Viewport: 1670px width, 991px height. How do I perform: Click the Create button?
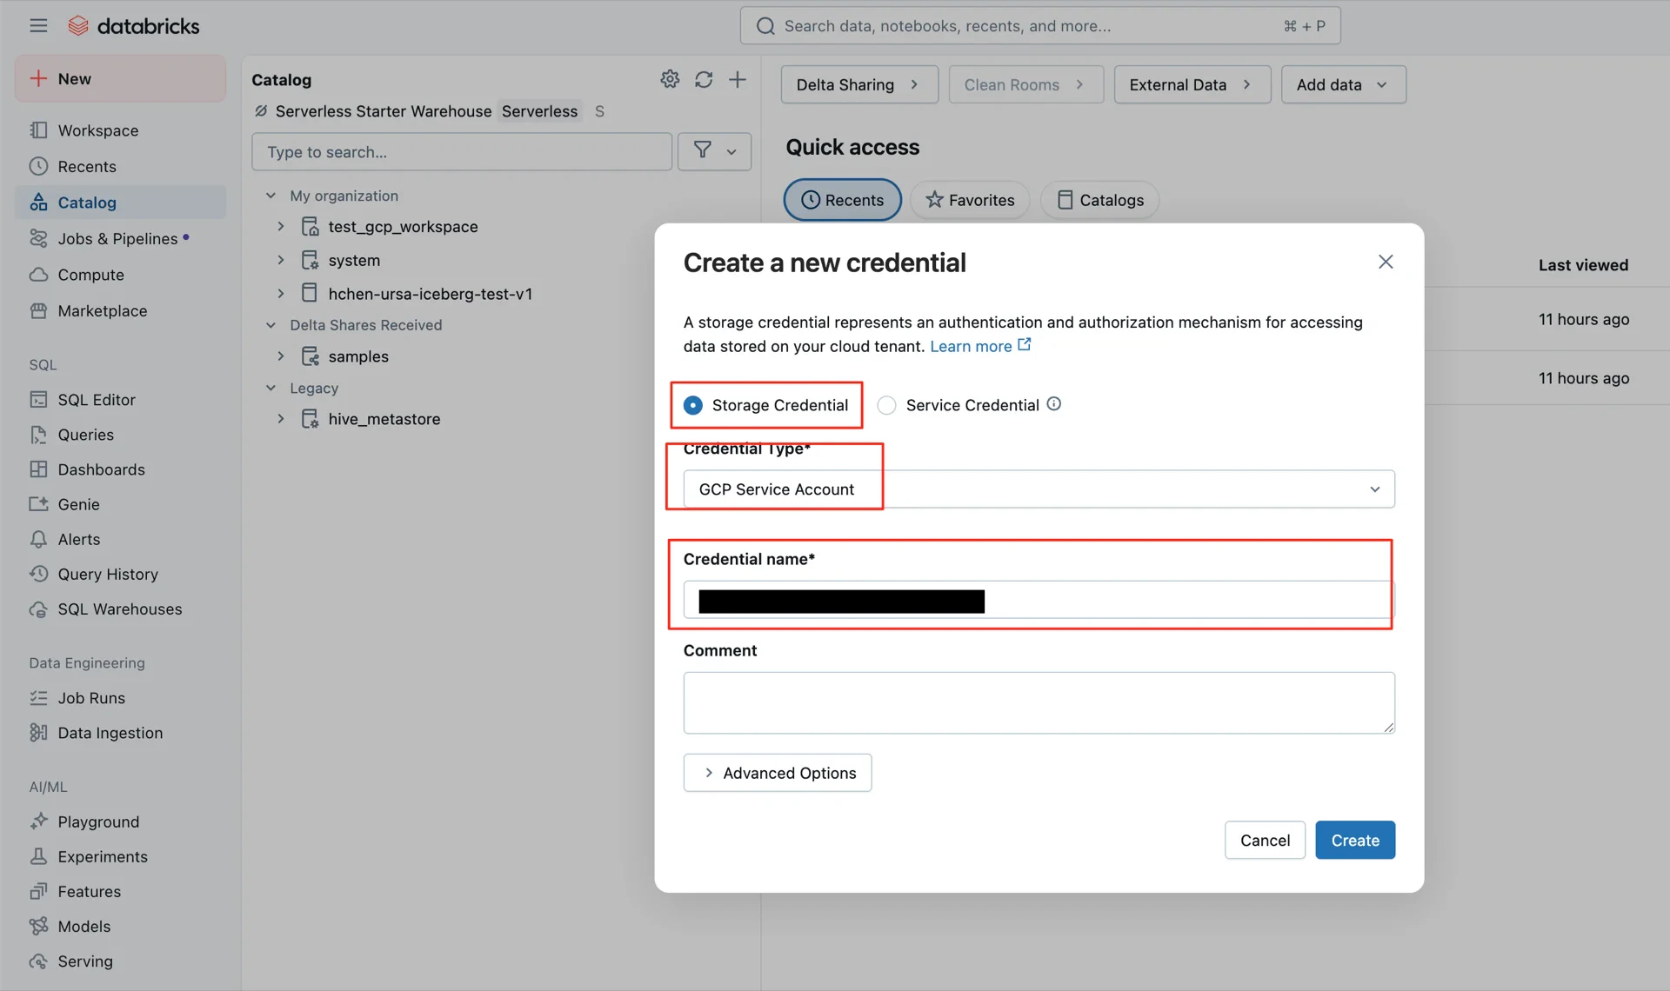click(x=1355, y=840)
